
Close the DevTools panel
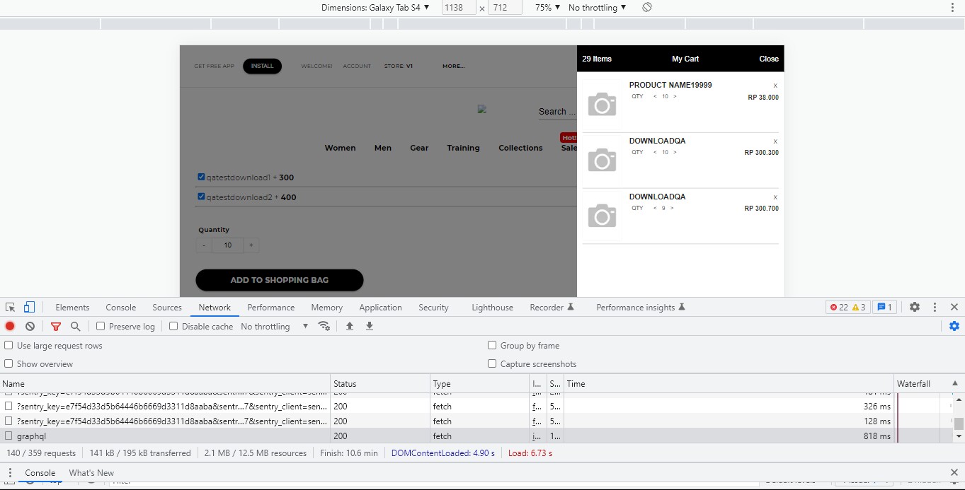(954, 307)
